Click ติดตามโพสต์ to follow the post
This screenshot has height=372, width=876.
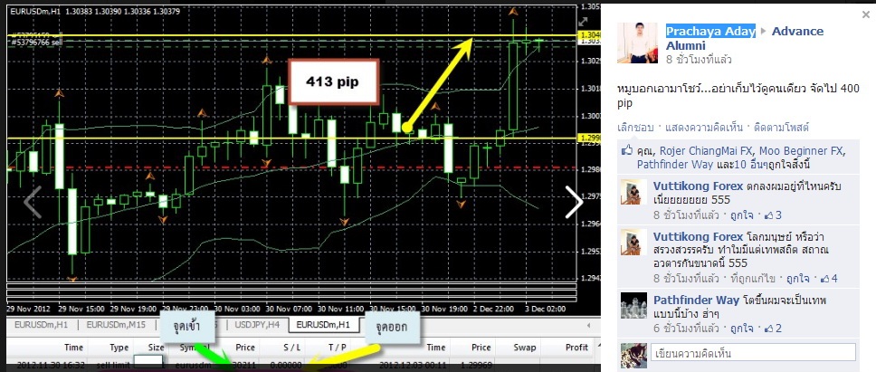[x=782, y=128]
